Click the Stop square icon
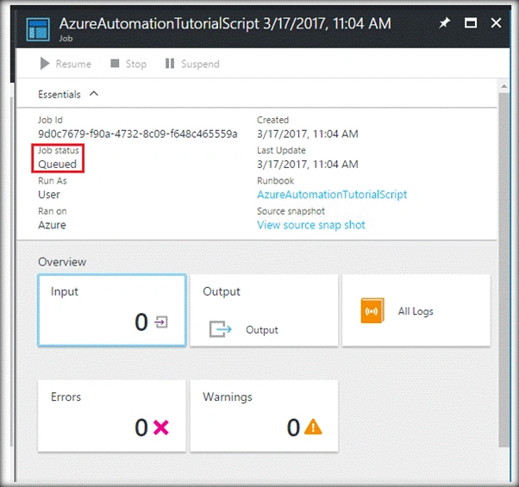The height and width of the screenshot is (487, 519). pos(115,63)
